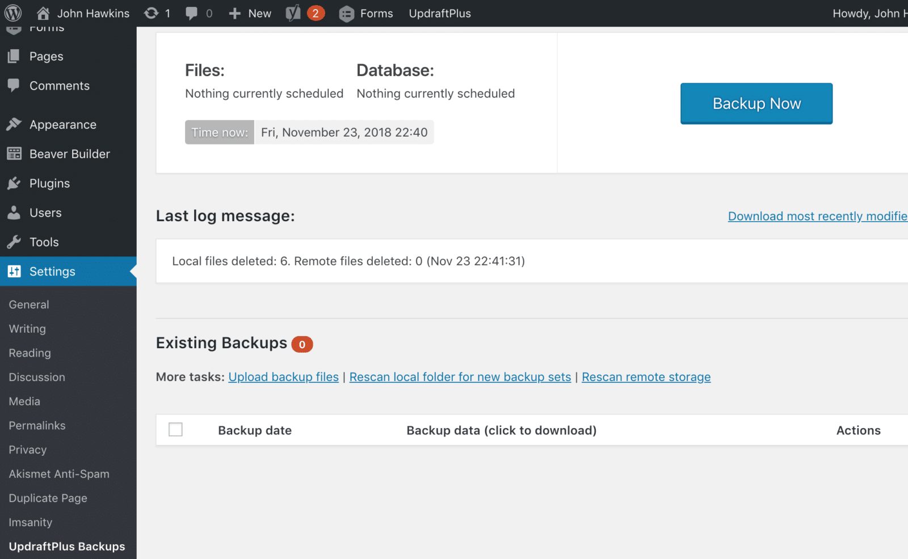Click the Existing Backups count badge
Image resolution: width=908 pixels, height=559 pixels.
pyautogui.click(x=302, y=344)
